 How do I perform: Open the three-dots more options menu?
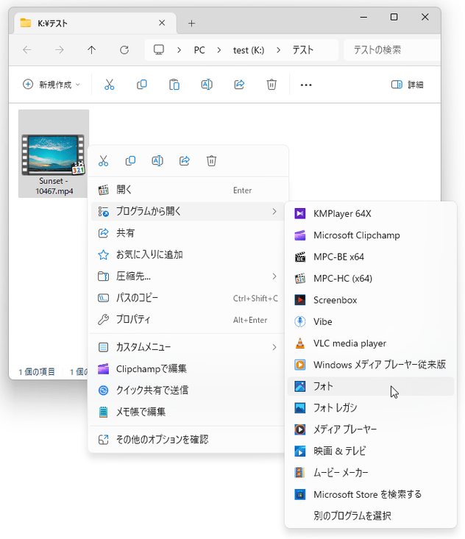tap(306, 85)
